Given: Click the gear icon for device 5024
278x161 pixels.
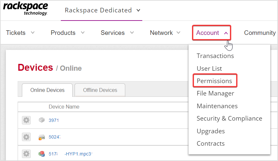Looking at the screenshot, I should click(x=26, y=137).
